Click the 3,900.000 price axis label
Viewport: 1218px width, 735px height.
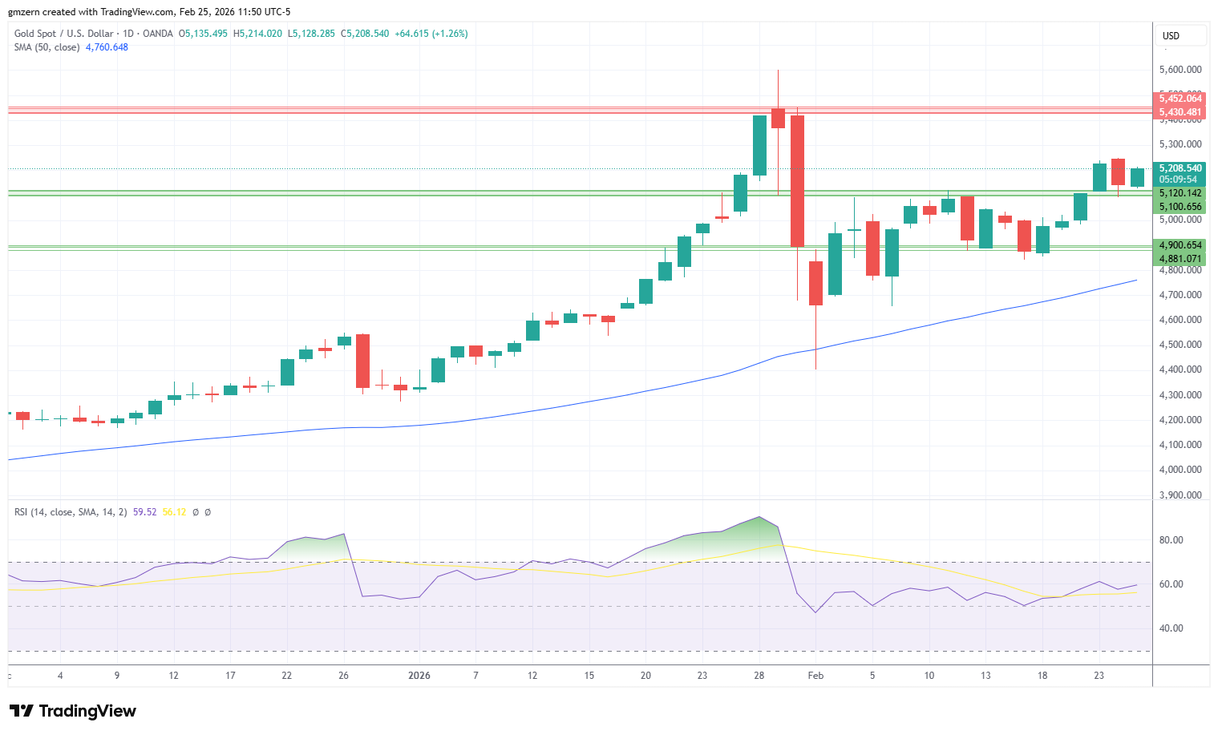point(1180,495)
